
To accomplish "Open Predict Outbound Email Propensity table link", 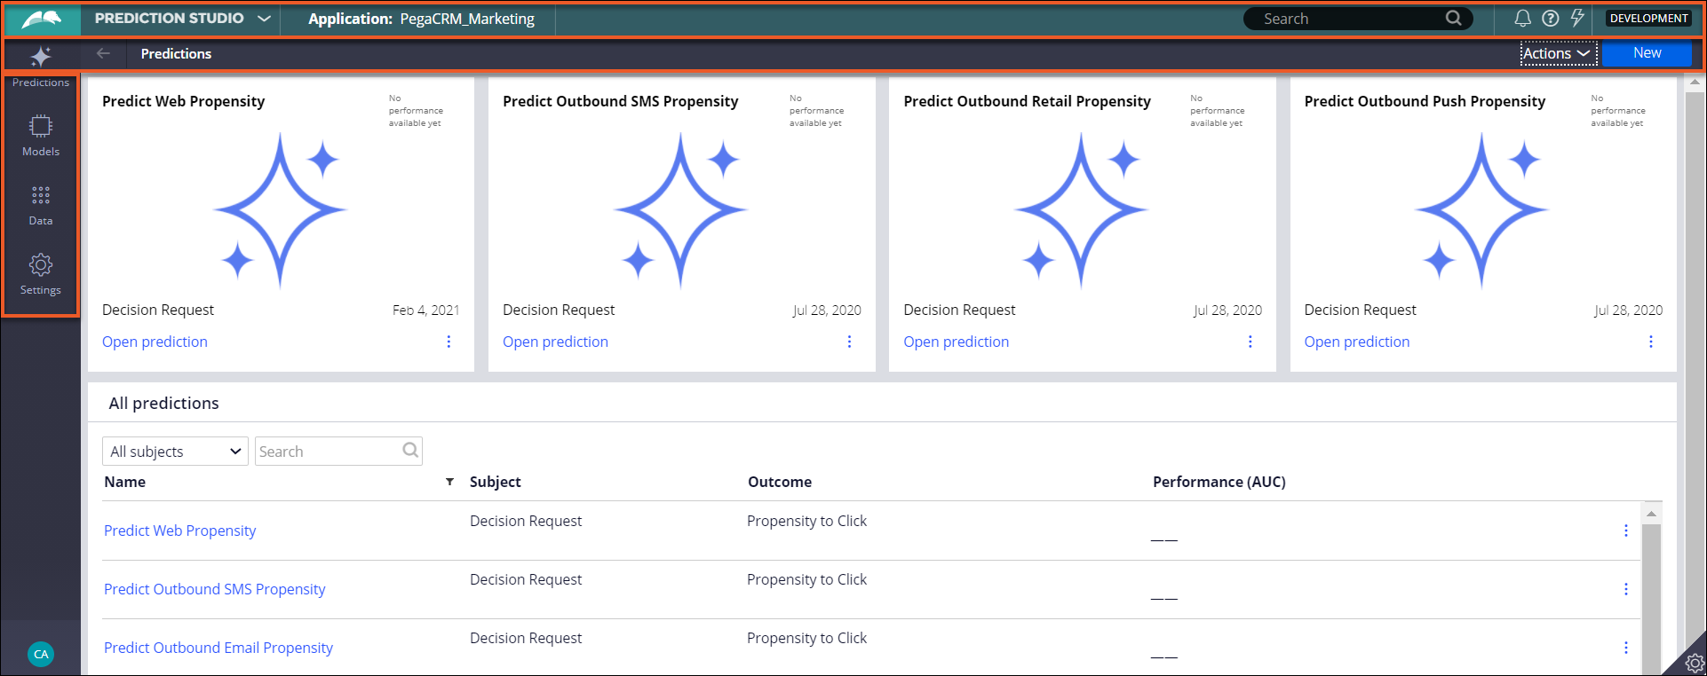I will pyautogui.click(x=218, y=648).
